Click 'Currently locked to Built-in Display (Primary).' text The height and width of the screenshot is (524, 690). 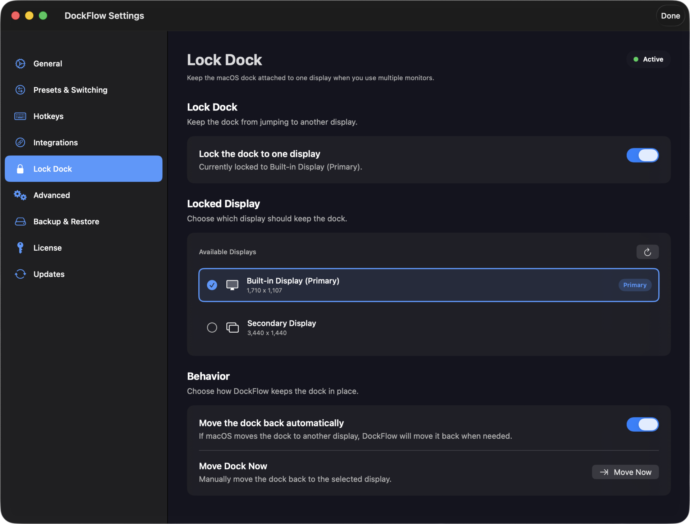point(280,167)
